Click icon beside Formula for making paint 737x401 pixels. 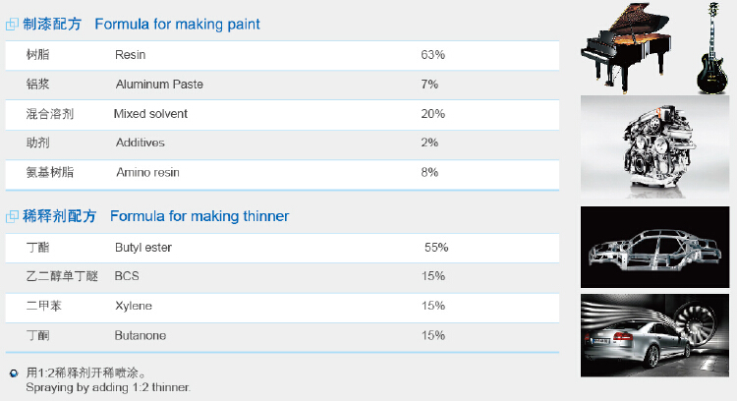point(13,24)
